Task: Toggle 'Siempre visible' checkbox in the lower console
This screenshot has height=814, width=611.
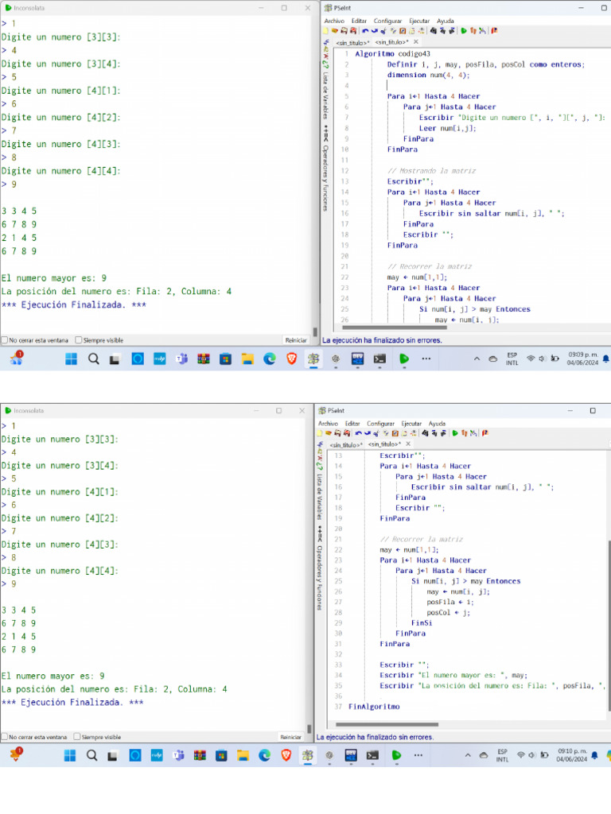Action: tap(77, 737)
